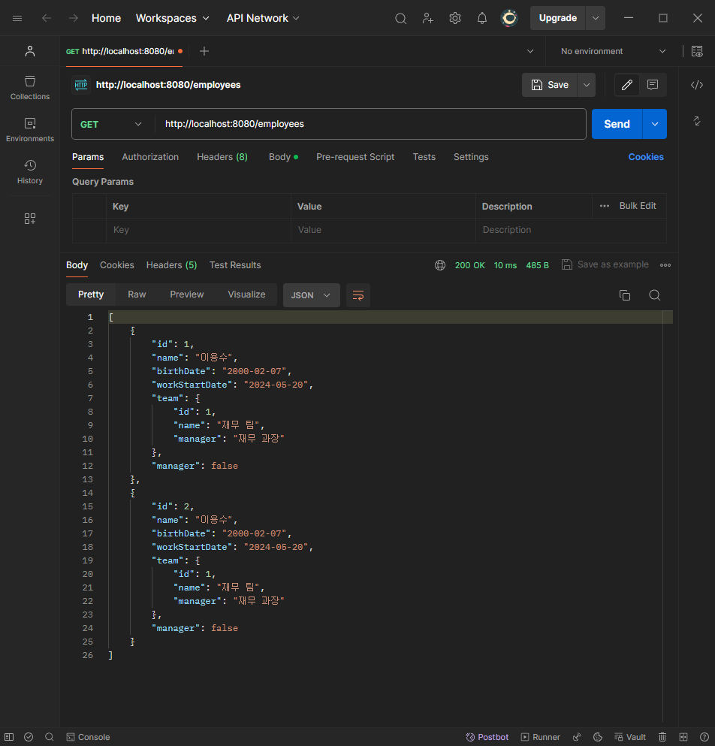Switch response view to Raw
Image resolution: width=715 pixels, height=746 pixels.
137,294
